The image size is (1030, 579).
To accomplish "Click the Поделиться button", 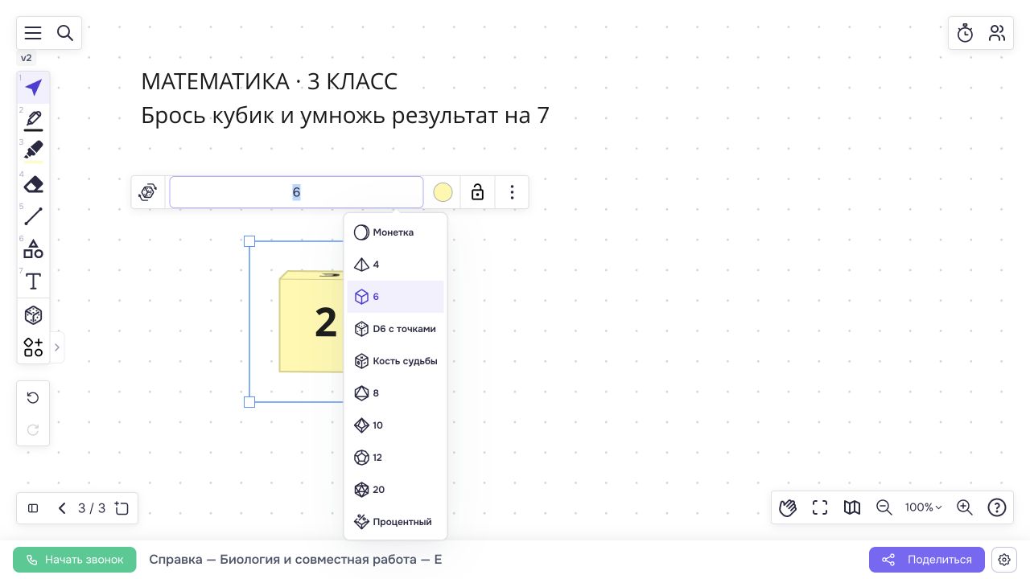I will click(x=927, y=560).
